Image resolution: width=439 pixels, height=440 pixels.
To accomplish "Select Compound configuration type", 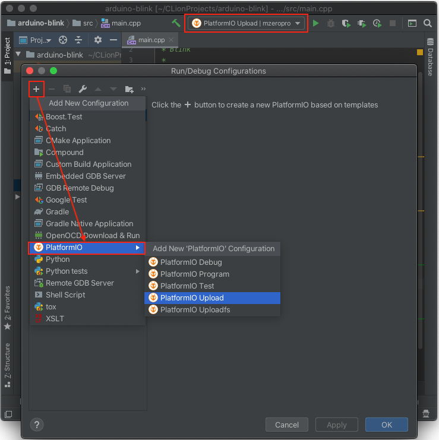I will [87, 153].
